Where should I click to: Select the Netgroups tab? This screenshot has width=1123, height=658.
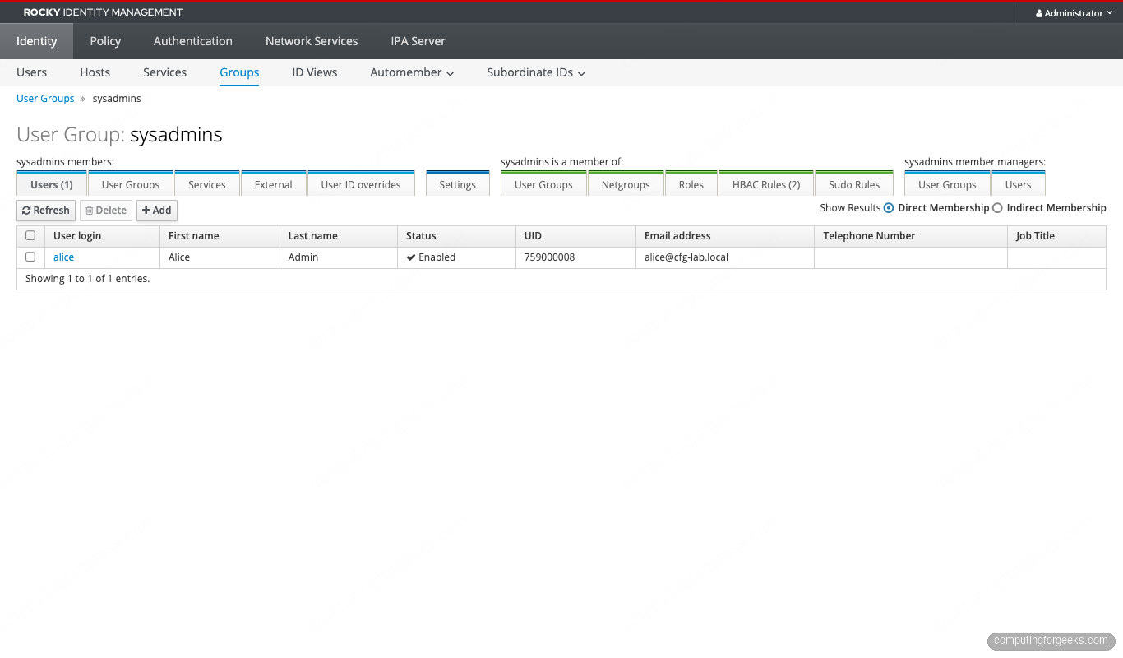click(x=626, y=184)
